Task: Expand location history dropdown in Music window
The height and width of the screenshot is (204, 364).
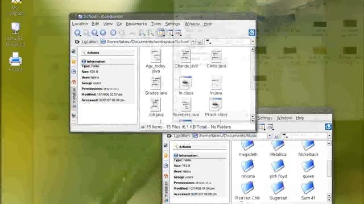Action: click(270, 135)
